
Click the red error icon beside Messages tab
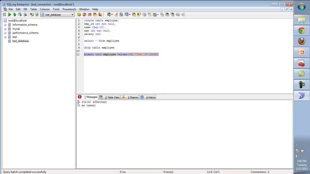point(79,97)
